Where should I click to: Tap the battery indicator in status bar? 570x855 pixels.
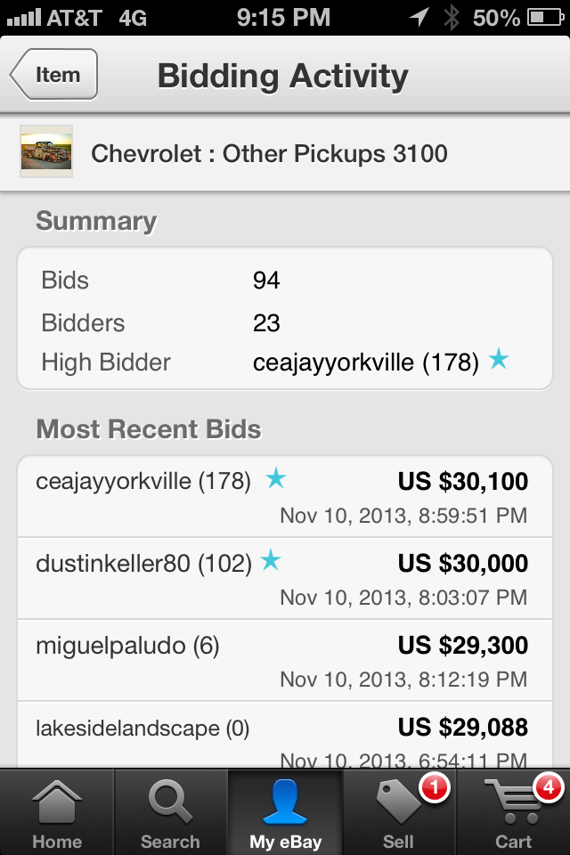pos(545,18)
